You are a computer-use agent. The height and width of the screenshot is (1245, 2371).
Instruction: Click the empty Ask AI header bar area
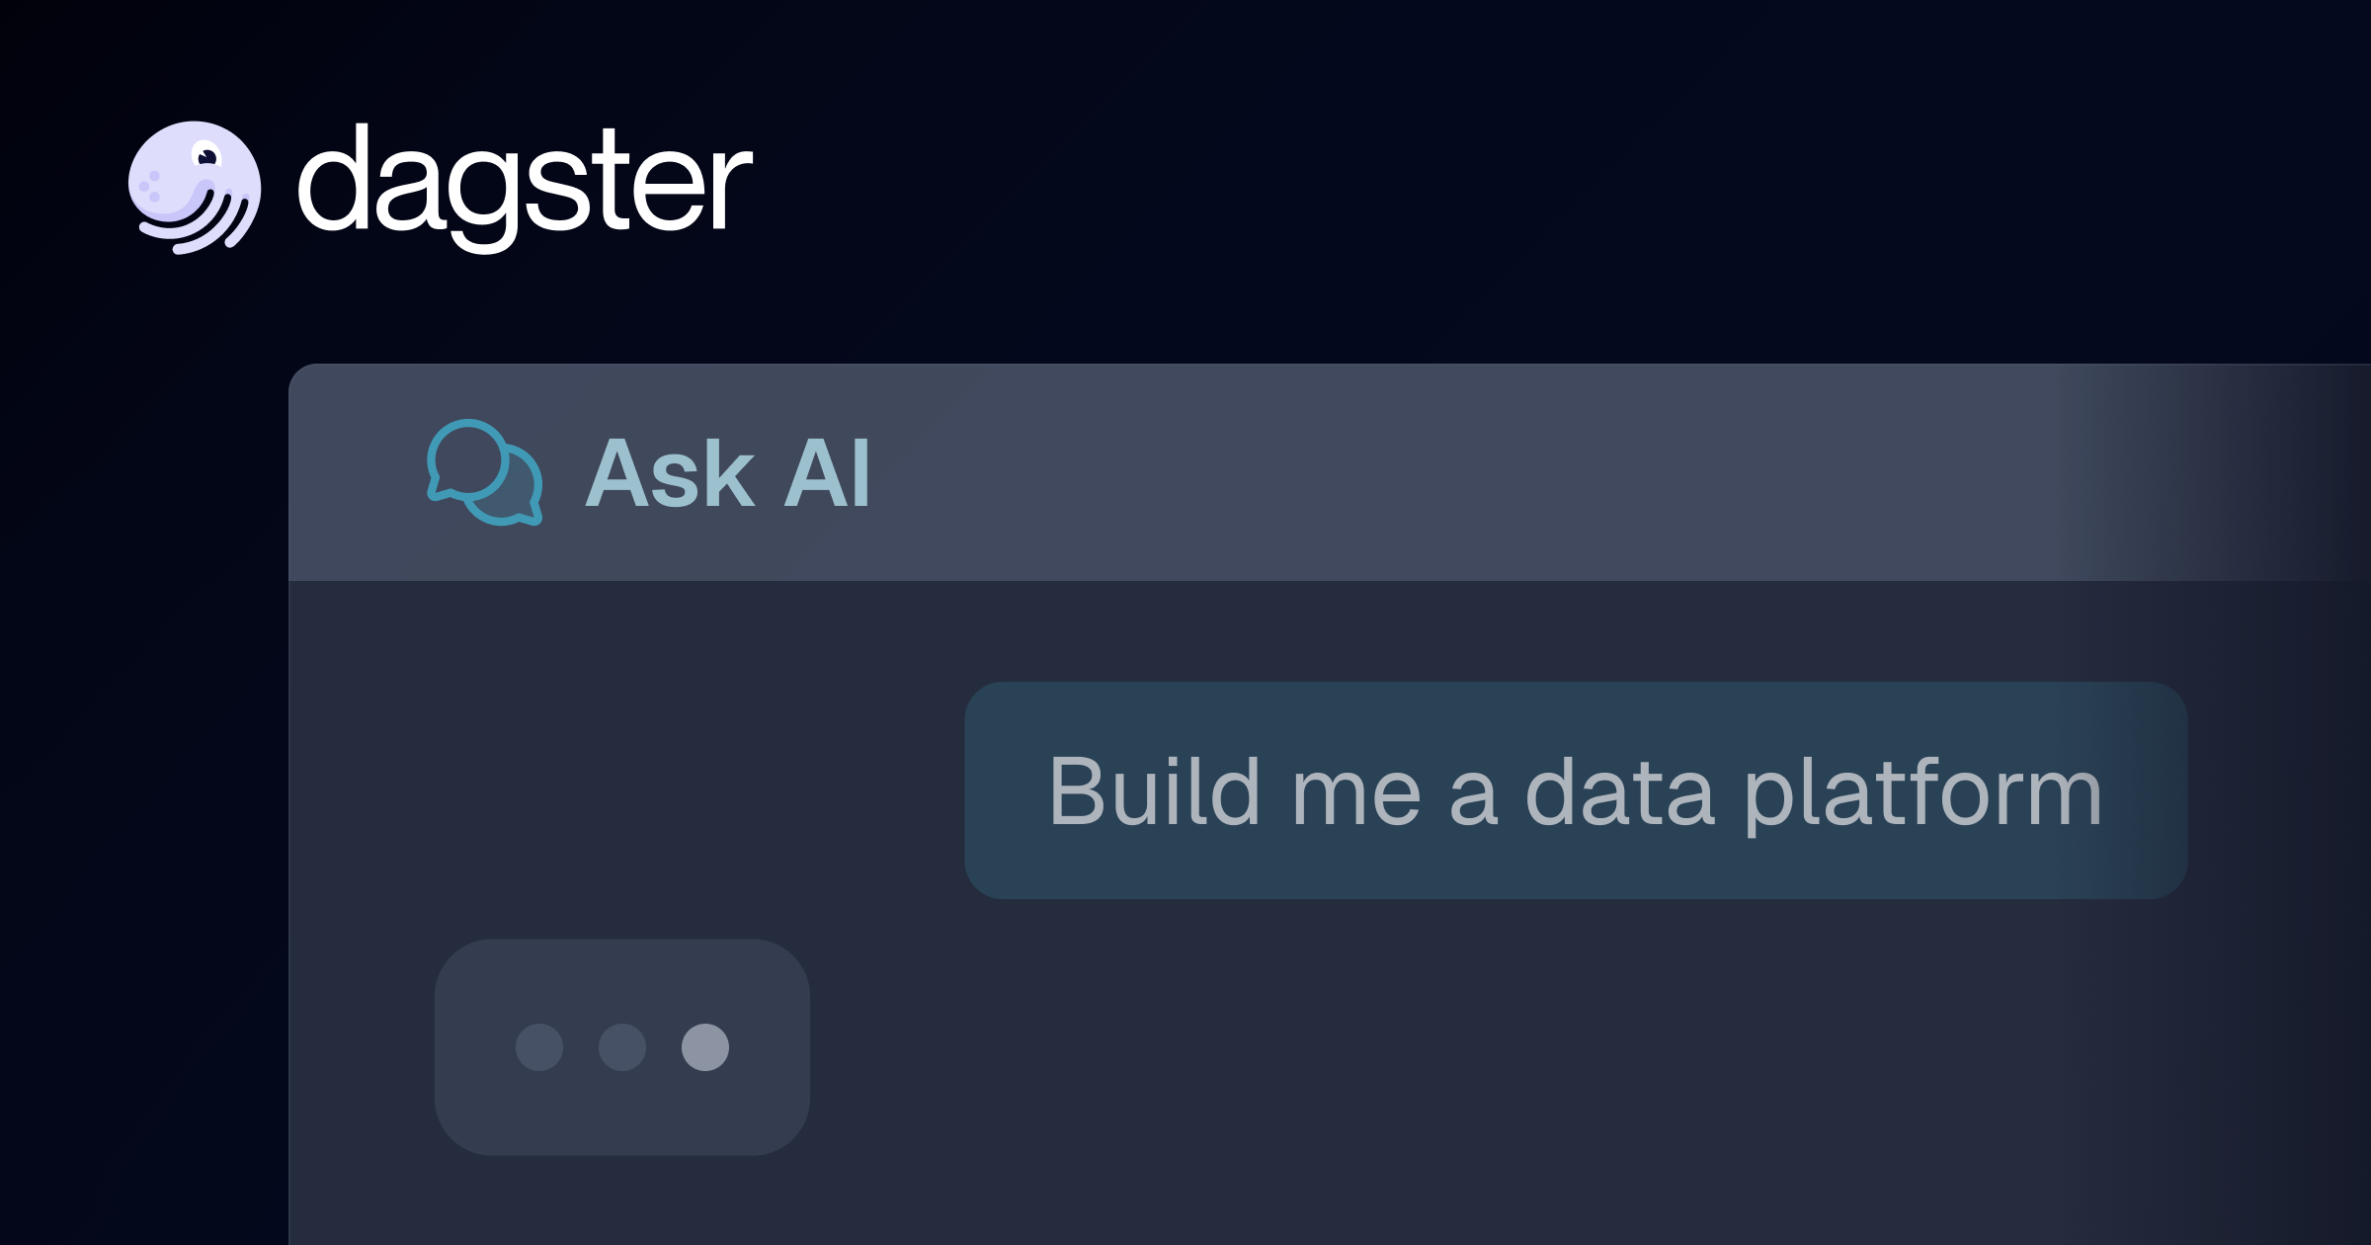click(x=1482, y=472)
